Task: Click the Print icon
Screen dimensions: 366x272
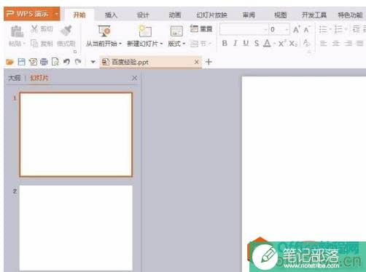Action: [x=44, y=62]
